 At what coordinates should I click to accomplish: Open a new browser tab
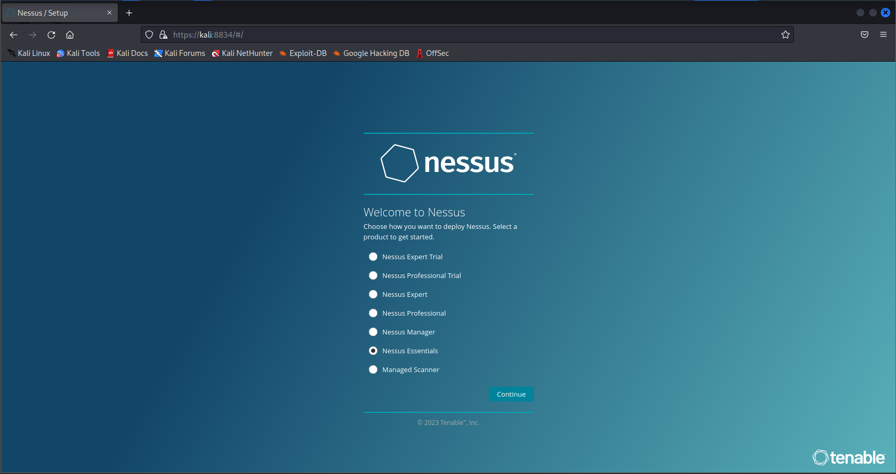[129, 13]
